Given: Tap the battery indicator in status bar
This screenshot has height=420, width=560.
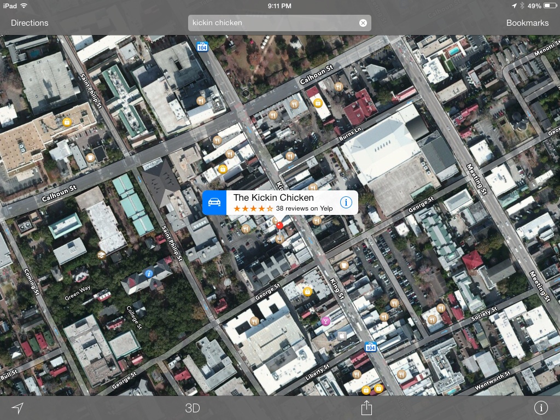Looking at the screenshot, I should 550,5.
